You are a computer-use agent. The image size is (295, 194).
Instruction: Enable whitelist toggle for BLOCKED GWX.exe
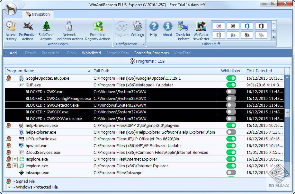point(231,92)
